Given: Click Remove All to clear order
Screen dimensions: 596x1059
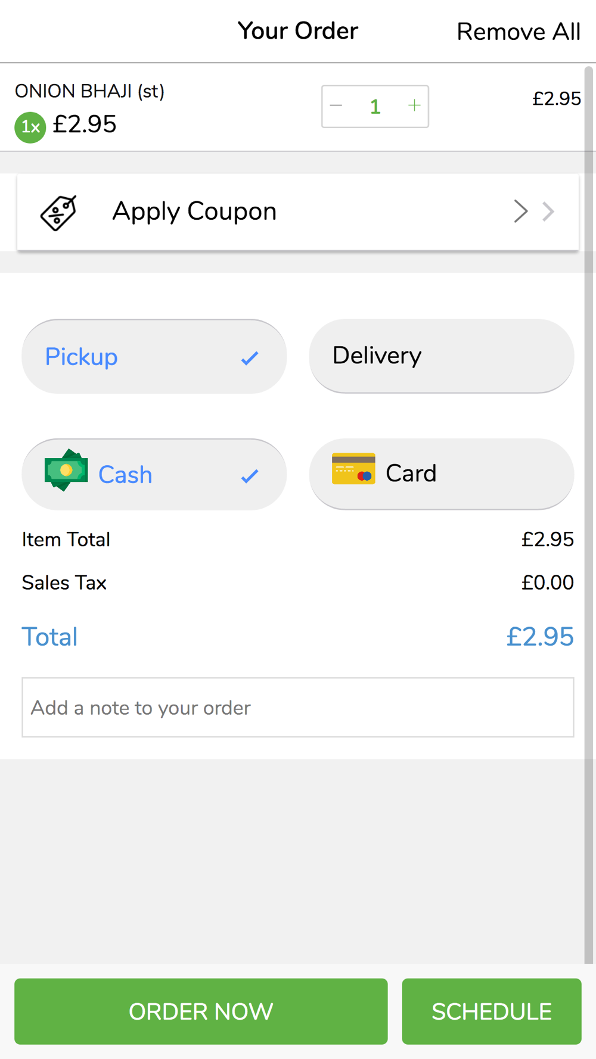Looking at the screenshot, I should [x=518, y=32].
